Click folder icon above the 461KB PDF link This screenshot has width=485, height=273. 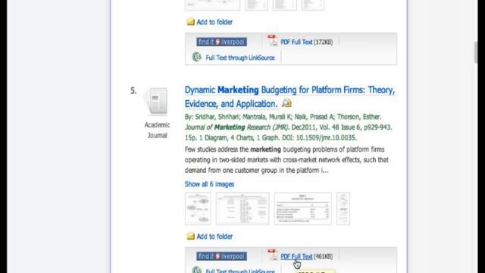coord(190,237)
